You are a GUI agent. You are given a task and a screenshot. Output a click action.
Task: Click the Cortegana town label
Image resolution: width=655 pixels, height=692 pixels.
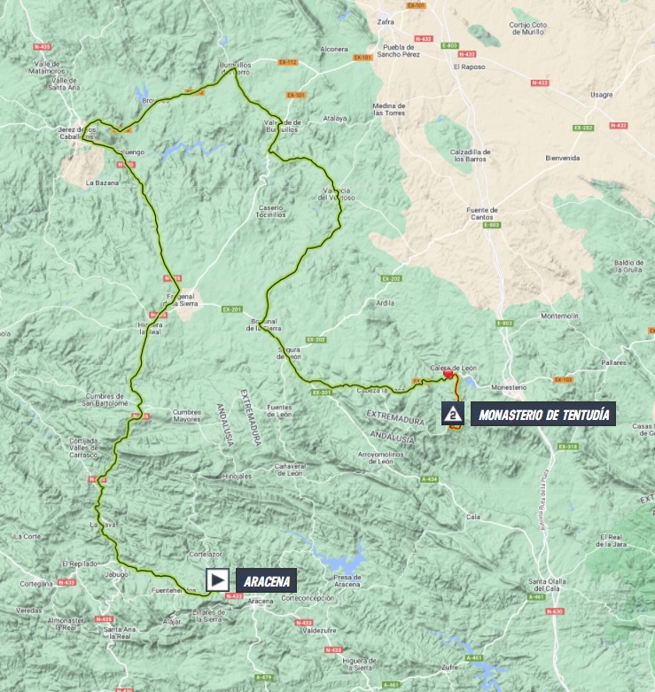pos(36,583)
